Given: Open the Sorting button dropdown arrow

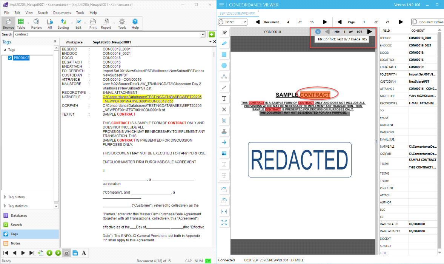Looking at the screenshot, I should click(72, 23).
